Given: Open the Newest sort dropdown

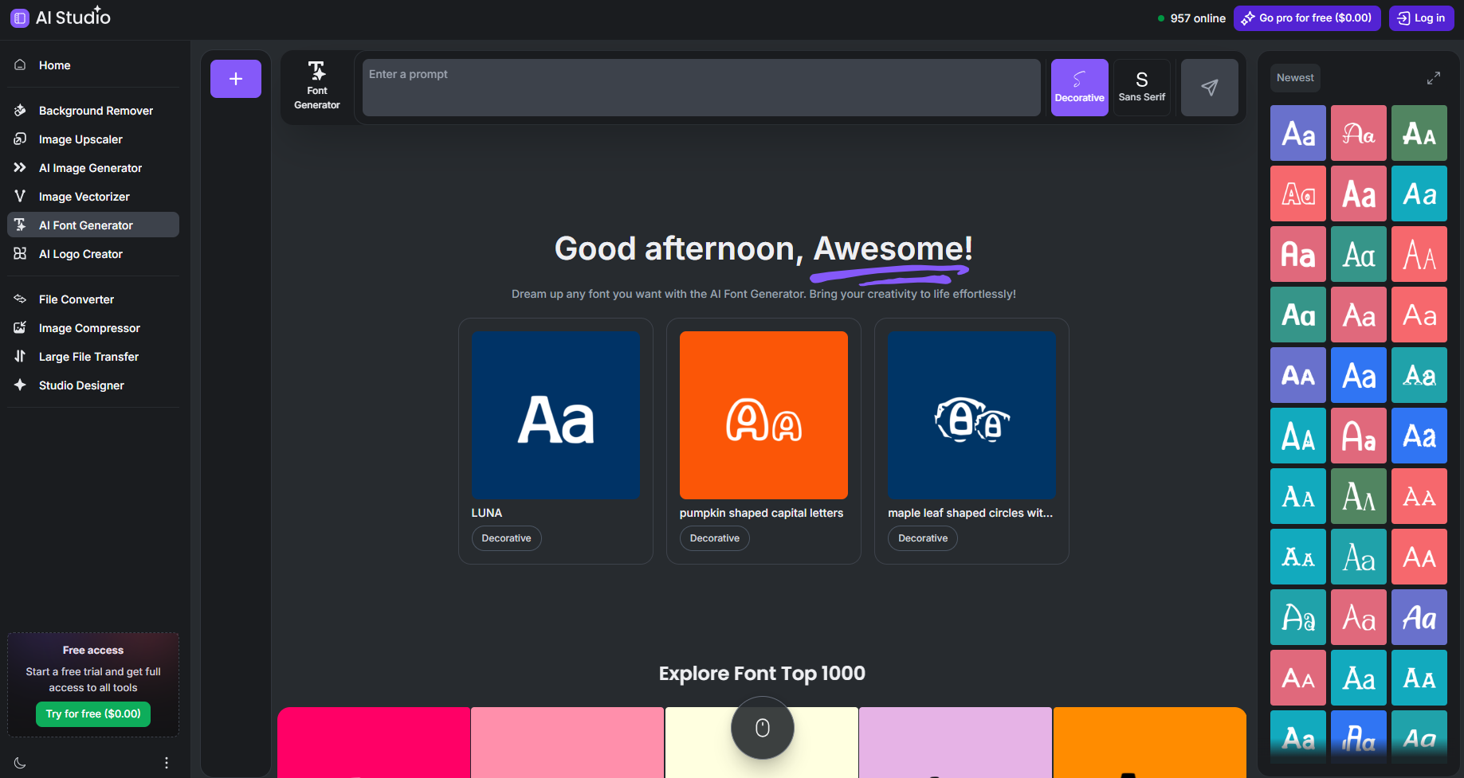Looking at the screenshot, I should tap(1294, 77).
